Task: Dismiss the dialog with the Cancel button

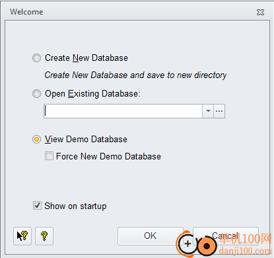Action: tap(225, 236)
